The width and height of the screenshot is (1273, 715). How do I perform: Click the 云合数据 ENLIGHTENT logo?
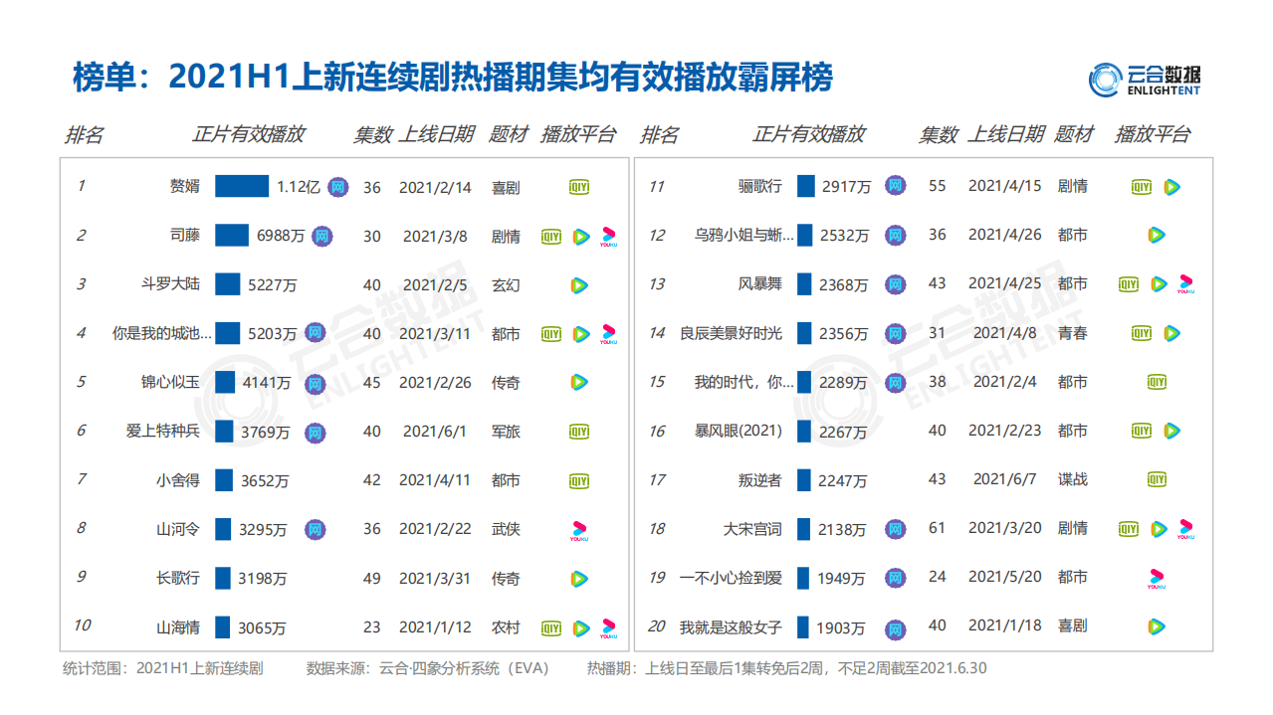pos(1145,80)
